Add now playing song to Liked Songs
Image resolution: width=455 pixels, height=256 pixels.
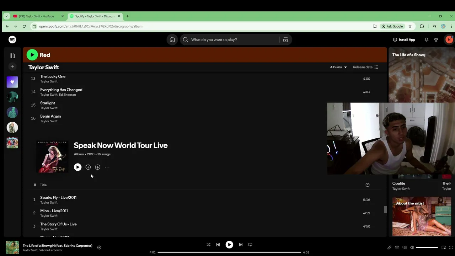[x=99, y=247]
